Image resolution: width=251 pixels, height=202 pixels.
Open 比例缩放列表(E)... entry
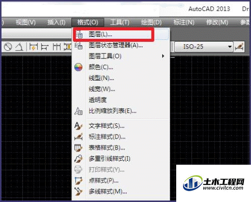[x=120, y=111]
